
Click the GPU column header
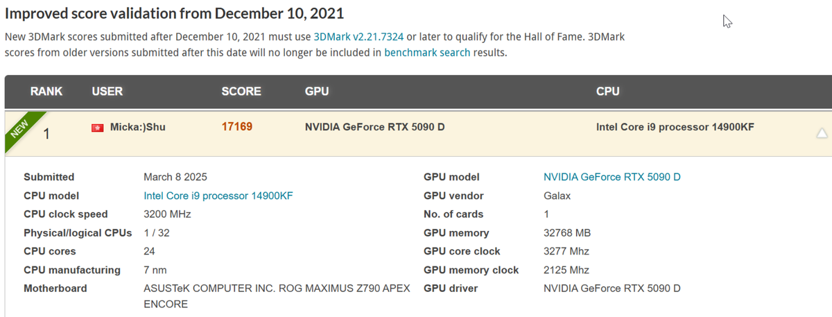pyautogui.click(x=317, y=92)
